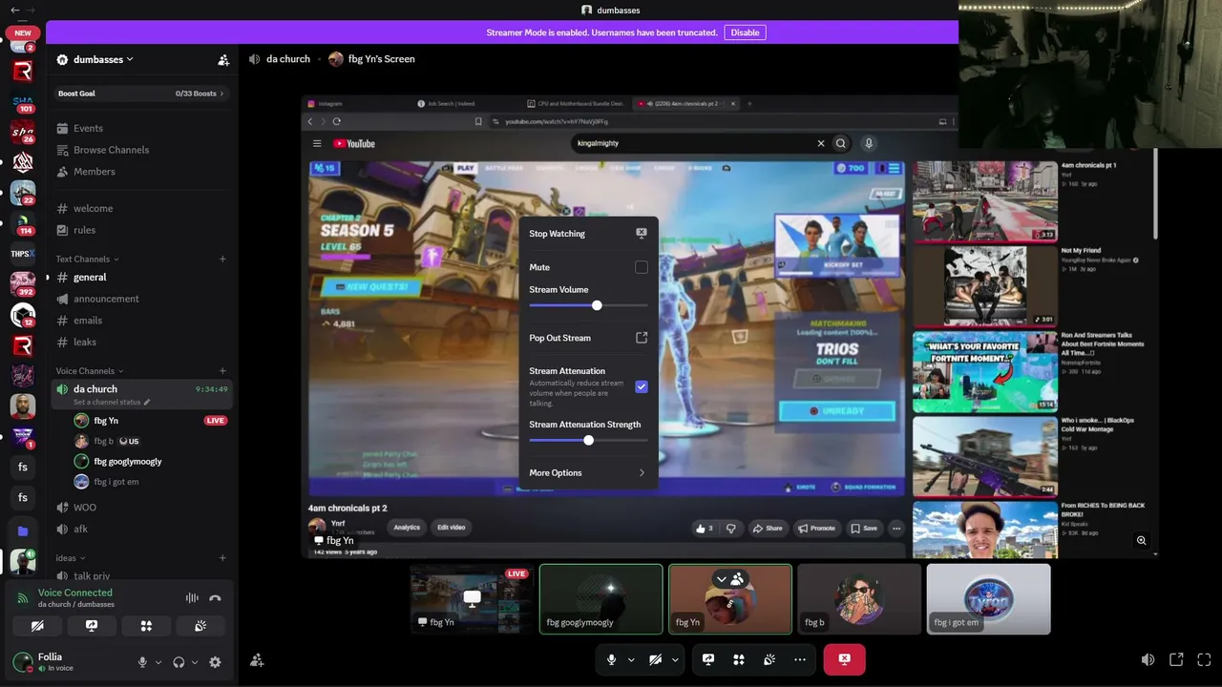1222x687 pixels.
Task: Open the three-dot more menu in call bar
Action: click(800, 659)
